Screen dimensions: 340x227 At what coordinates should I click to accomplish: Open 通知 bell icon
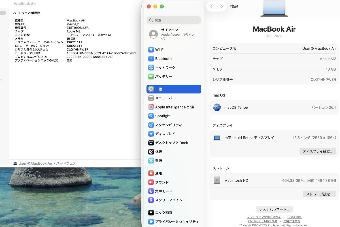(x=151, y=173)
